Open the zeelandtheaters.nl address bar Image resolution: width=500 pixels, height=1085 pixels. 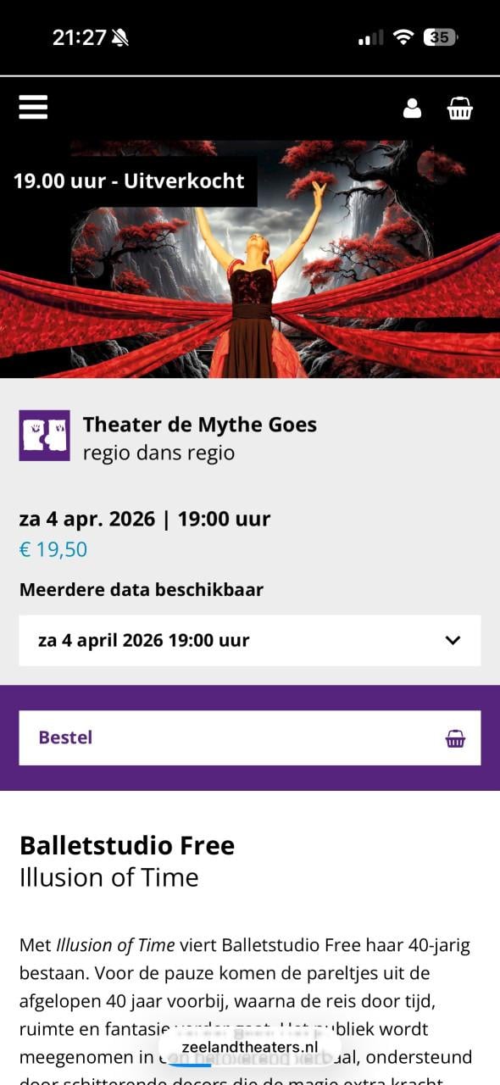[250, 1047]
